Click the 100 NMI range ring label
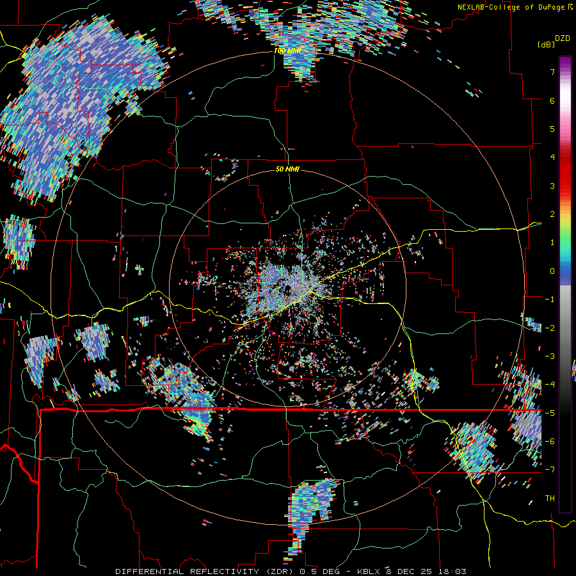Image resolution: width=576 pixels, height=576 pixels. pos(287,51)
